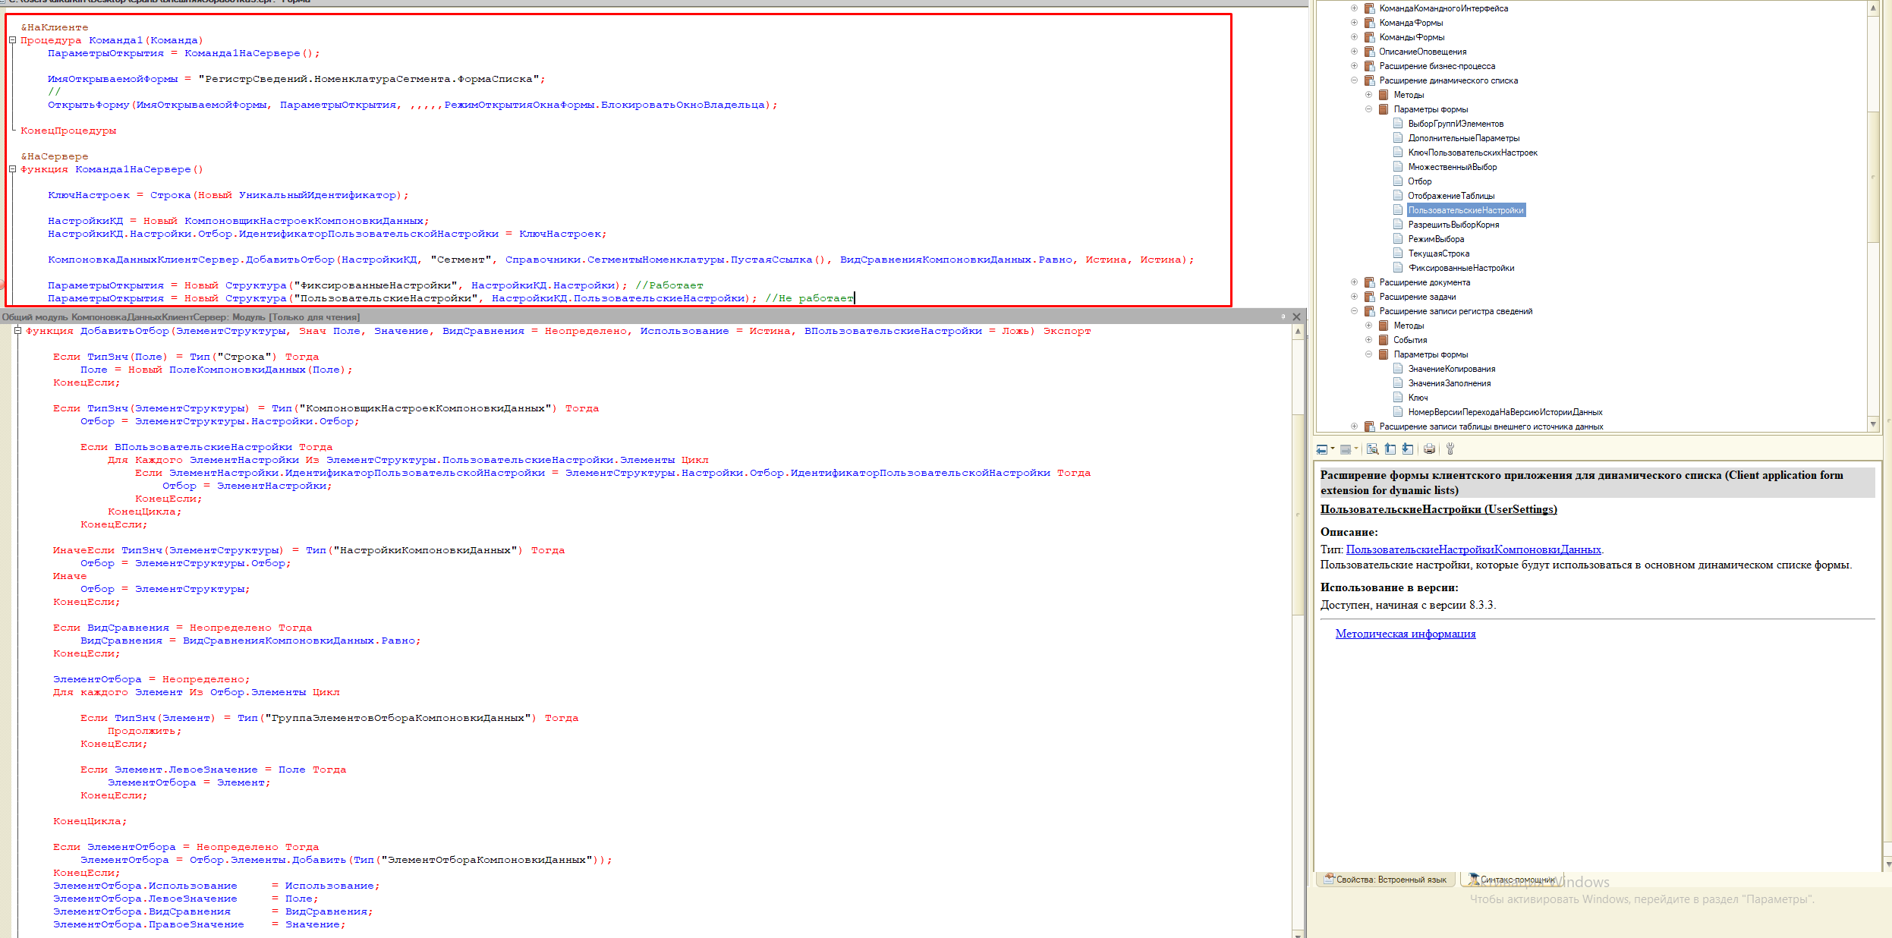Close the КомпоновкаДанныхКлиентСервер module window
This screenshot has width=1892, height=938.
coord(1296,317)
